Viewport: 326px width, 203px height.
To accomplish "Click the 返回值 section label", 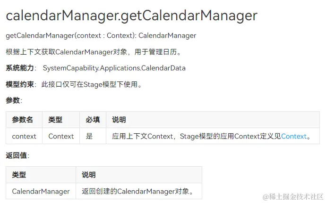I will 17,155.
